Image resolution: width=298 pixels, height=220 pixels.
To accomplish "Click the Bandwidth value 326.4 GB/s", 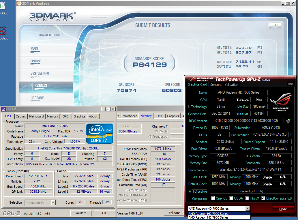I will [x=277, y=163].
